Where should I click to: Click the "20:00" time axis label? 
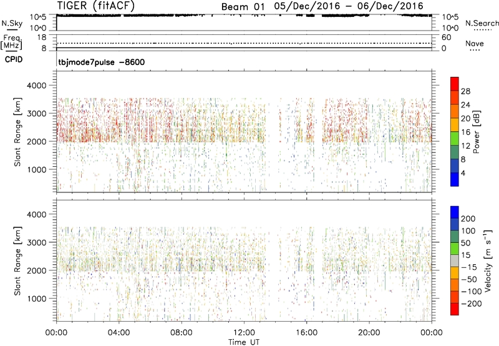coord(369,333)
